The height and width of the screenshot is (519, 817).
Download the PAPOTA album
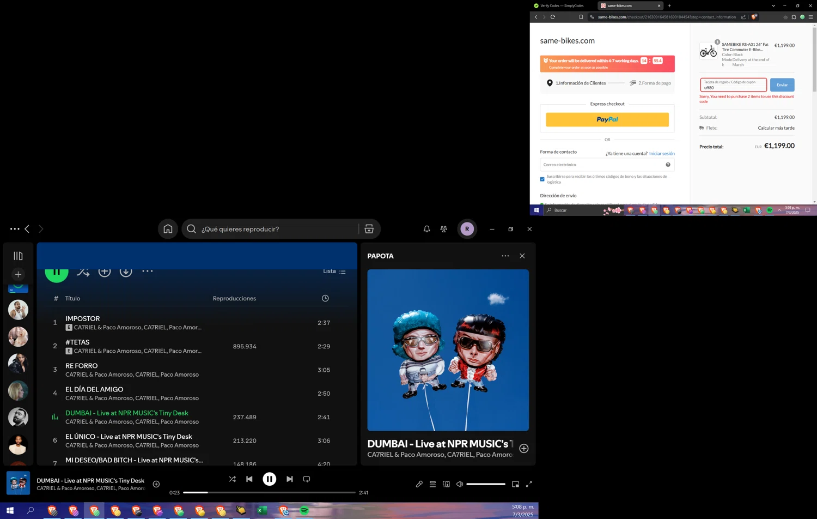coord(126,271)
